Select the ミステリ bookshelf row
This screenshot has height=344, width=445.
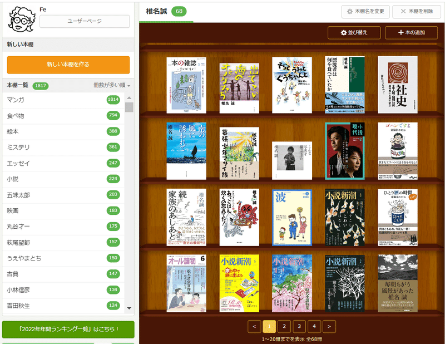(x=63, y=148)
